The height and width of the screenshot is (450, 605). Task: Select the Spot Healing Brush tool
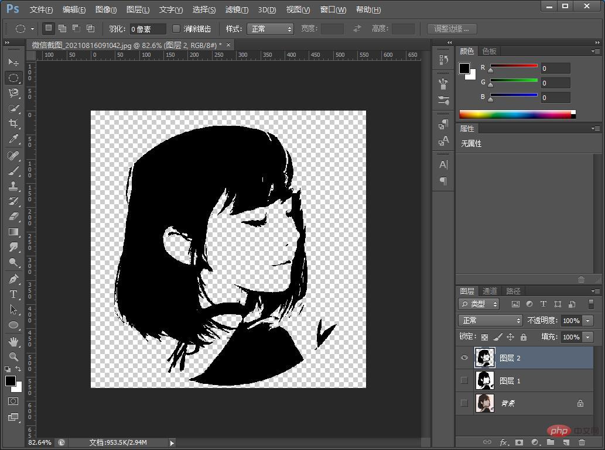(13, 156)
